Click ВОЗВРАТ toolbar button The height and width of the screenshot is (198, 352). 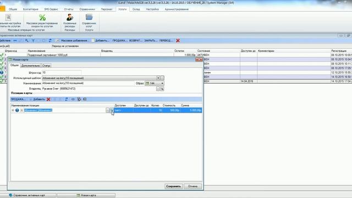click(136, 41)
